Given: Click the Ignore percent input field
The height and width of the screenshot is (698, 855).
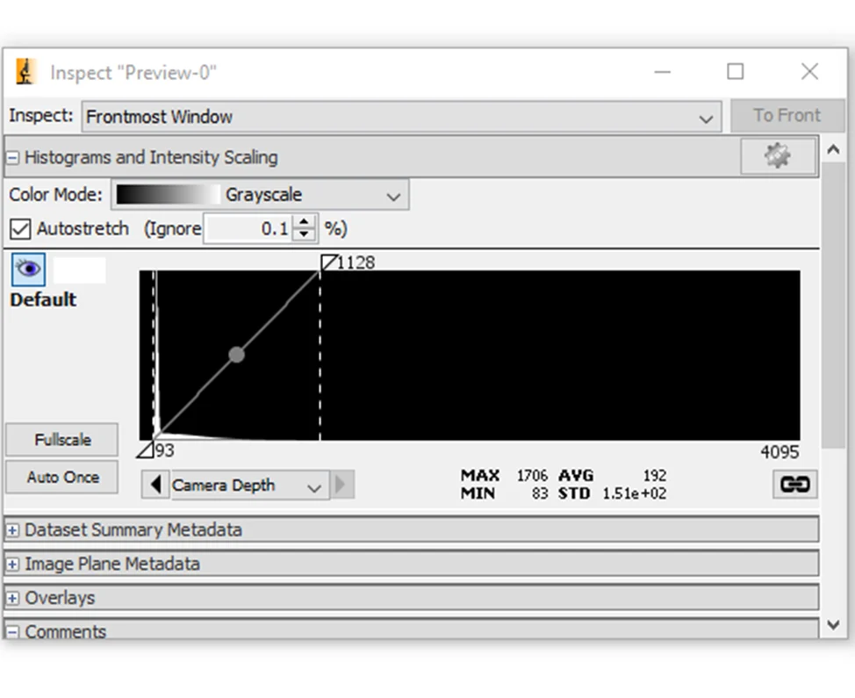Looking at the screenshot, I should pos(248,228).
